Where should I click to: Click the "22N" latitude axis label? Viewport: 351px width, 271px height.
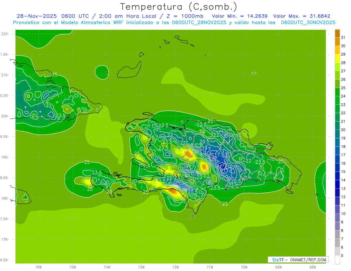click(4, 34)
